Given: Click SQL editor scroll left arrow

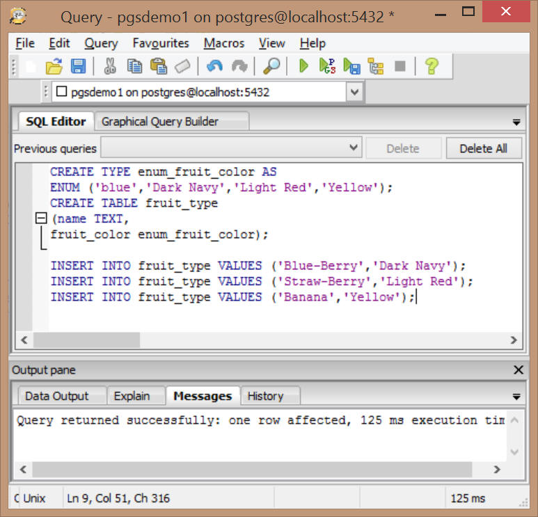Looking at the screenshot, I should 24,340.
